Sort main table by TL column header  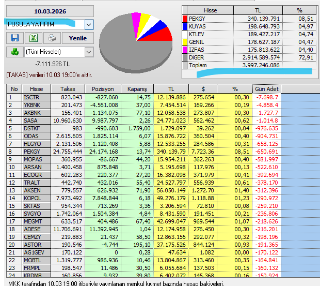[171, 89]
